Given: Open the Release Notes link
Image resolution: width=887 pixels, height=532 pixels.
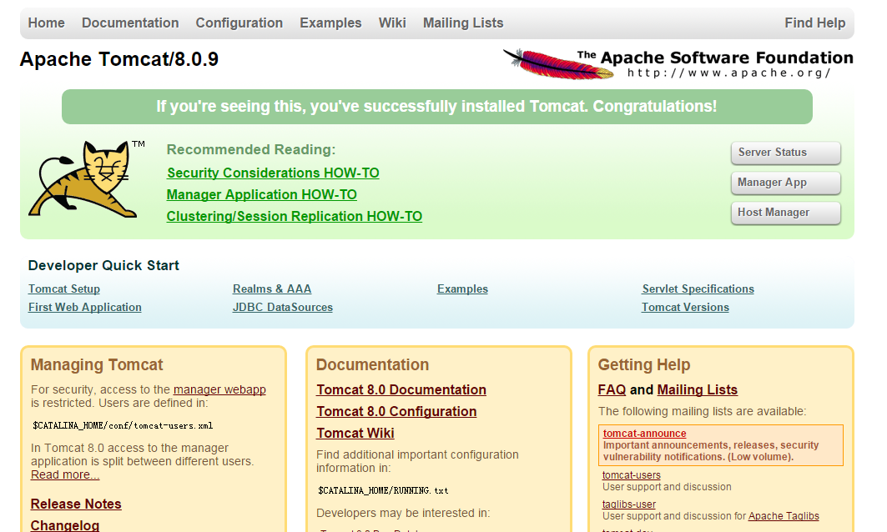Looking at the screenshot, I should [76, 504].
